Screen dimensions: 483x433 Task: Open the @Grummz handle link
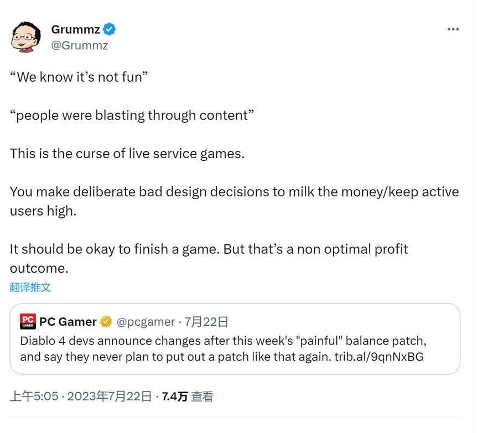point(79,45)
